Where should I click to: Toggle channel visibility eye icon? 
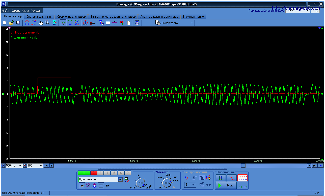82,186
